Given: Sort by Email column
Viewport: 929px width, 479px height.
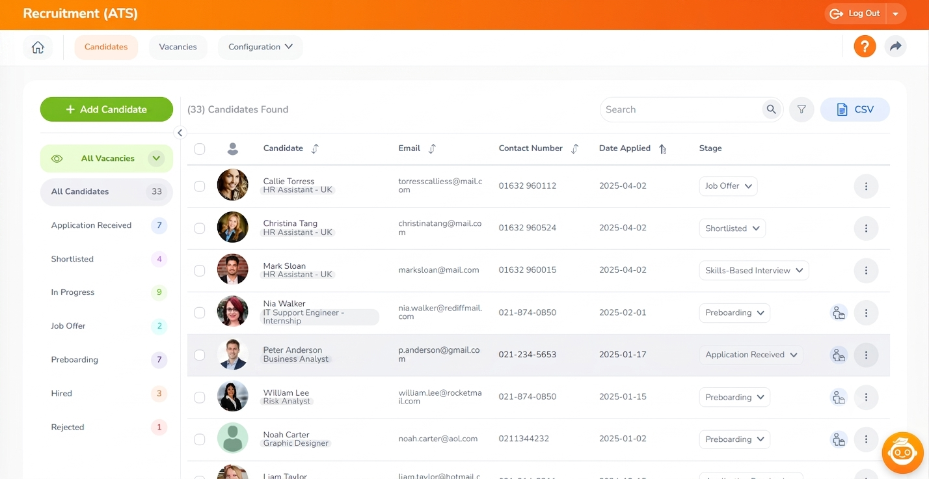Looking at the screenshot, I should point(432,148).
